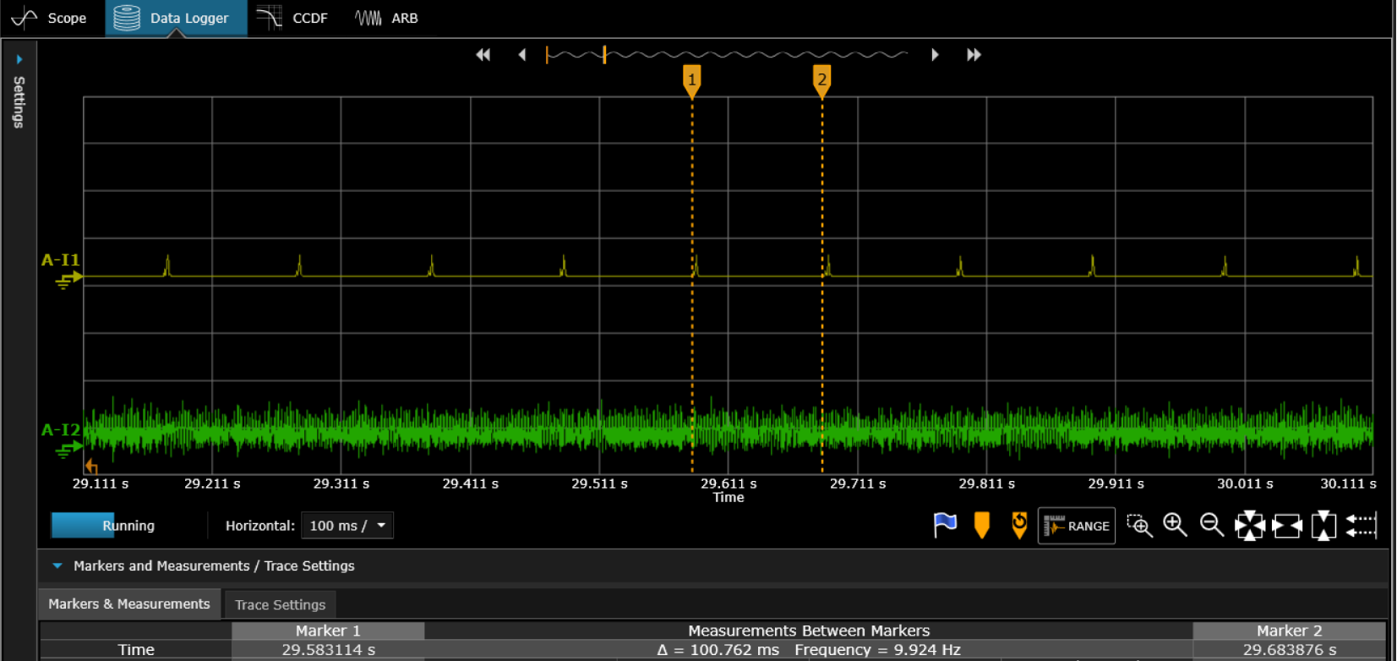Toggle the RANGE button
Image resolution: width=1397 pixels, height=661 pixels.
coord(1077,526)
